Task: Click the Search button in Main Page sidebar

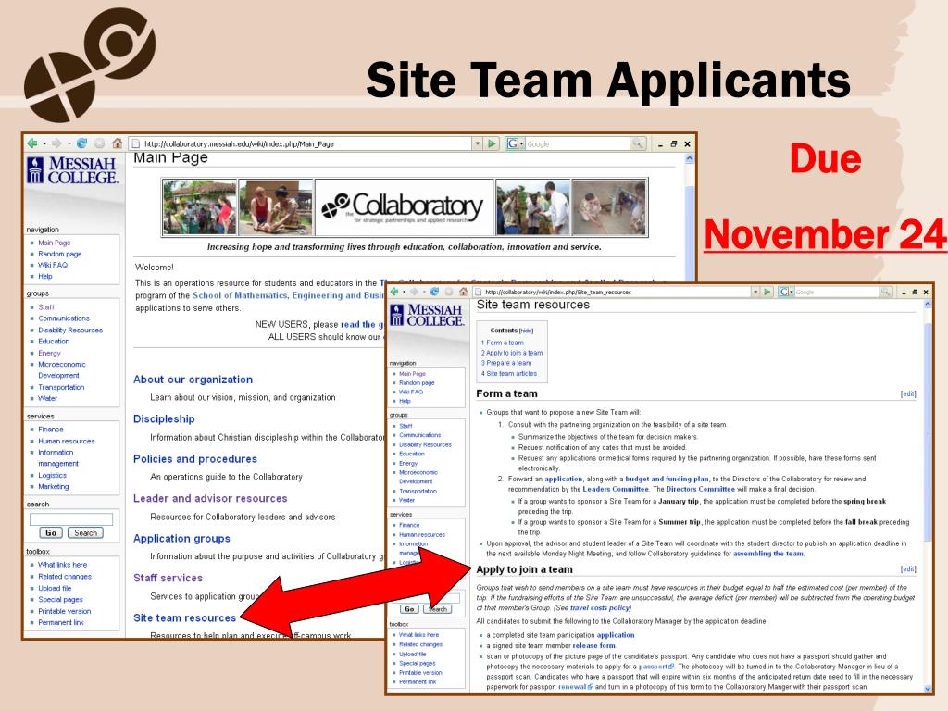Action: (x=85, y=532)
